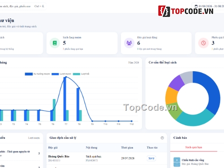Open the Chiến binh cầu vồng book thumbnail
The image size is (224, 168).
pyautogui.click(x=177, y=162)
